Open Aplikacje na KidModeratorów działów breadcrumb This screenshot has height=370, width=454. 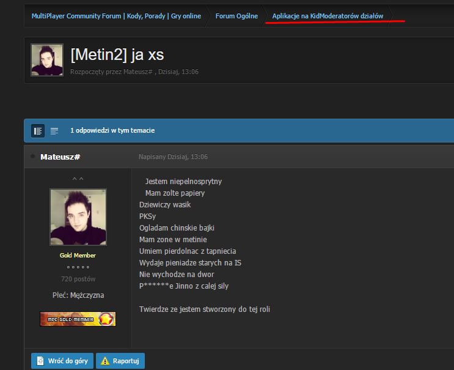click(328, 16)
